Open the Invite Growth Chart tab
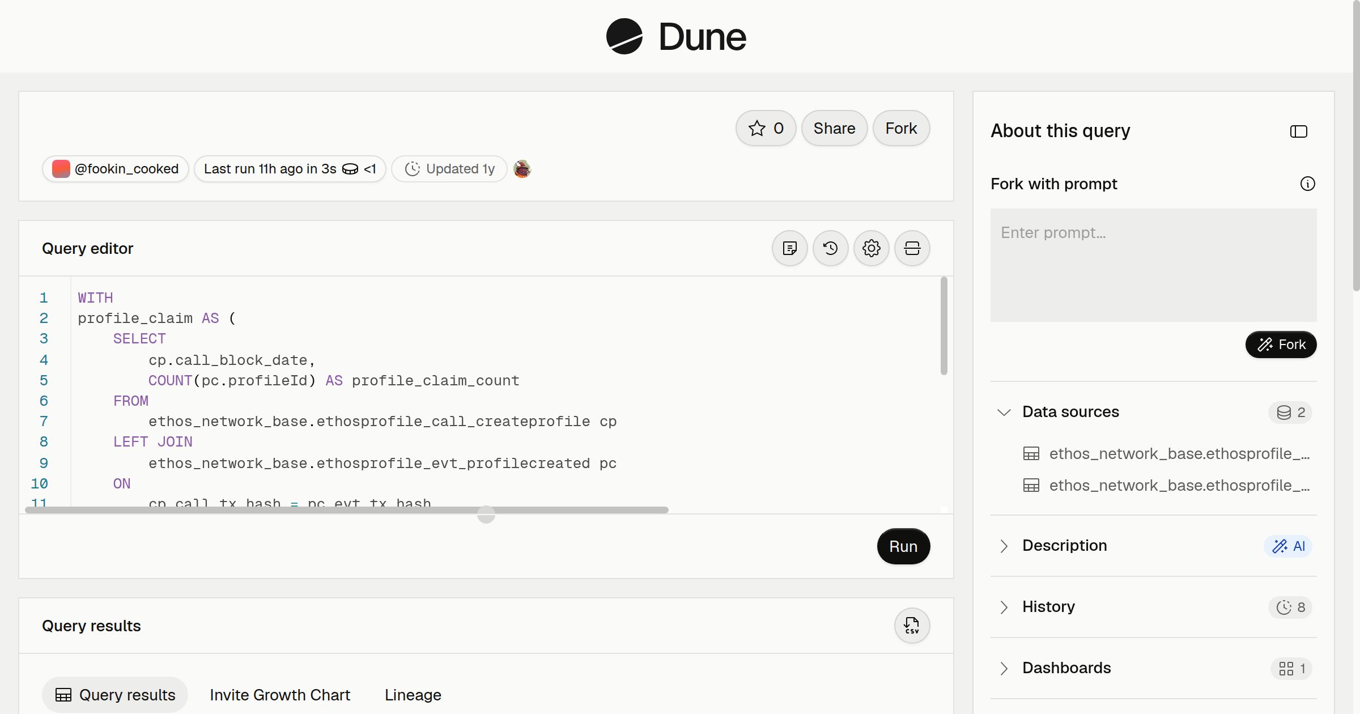Image resolution: width=1360 pixels, height=714 pixels. pos(280,695)
